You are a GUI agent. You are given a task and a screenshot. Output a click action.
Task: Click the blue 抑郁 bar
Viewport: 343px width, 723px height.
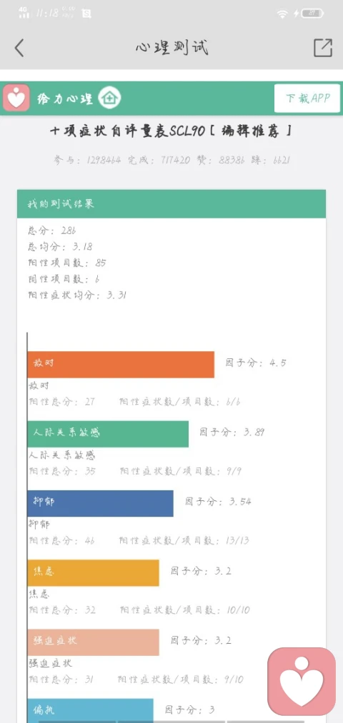point(100,503)
